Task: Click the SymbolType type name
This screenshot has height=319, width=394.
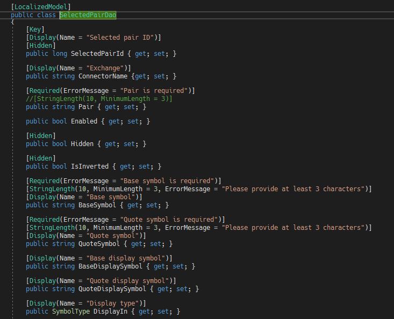Action: [x=71, y=311]
